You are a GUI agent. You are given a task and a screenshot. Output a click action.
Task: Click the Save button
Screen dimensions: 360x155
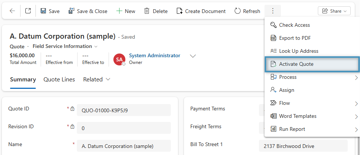50,11
